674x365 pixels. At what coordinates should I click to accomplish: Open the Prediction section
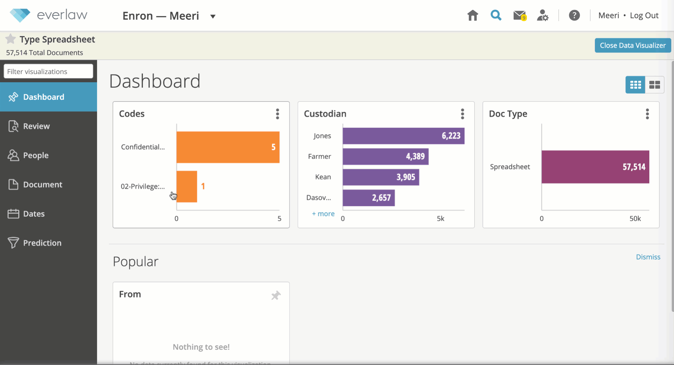tap(42, 243)
